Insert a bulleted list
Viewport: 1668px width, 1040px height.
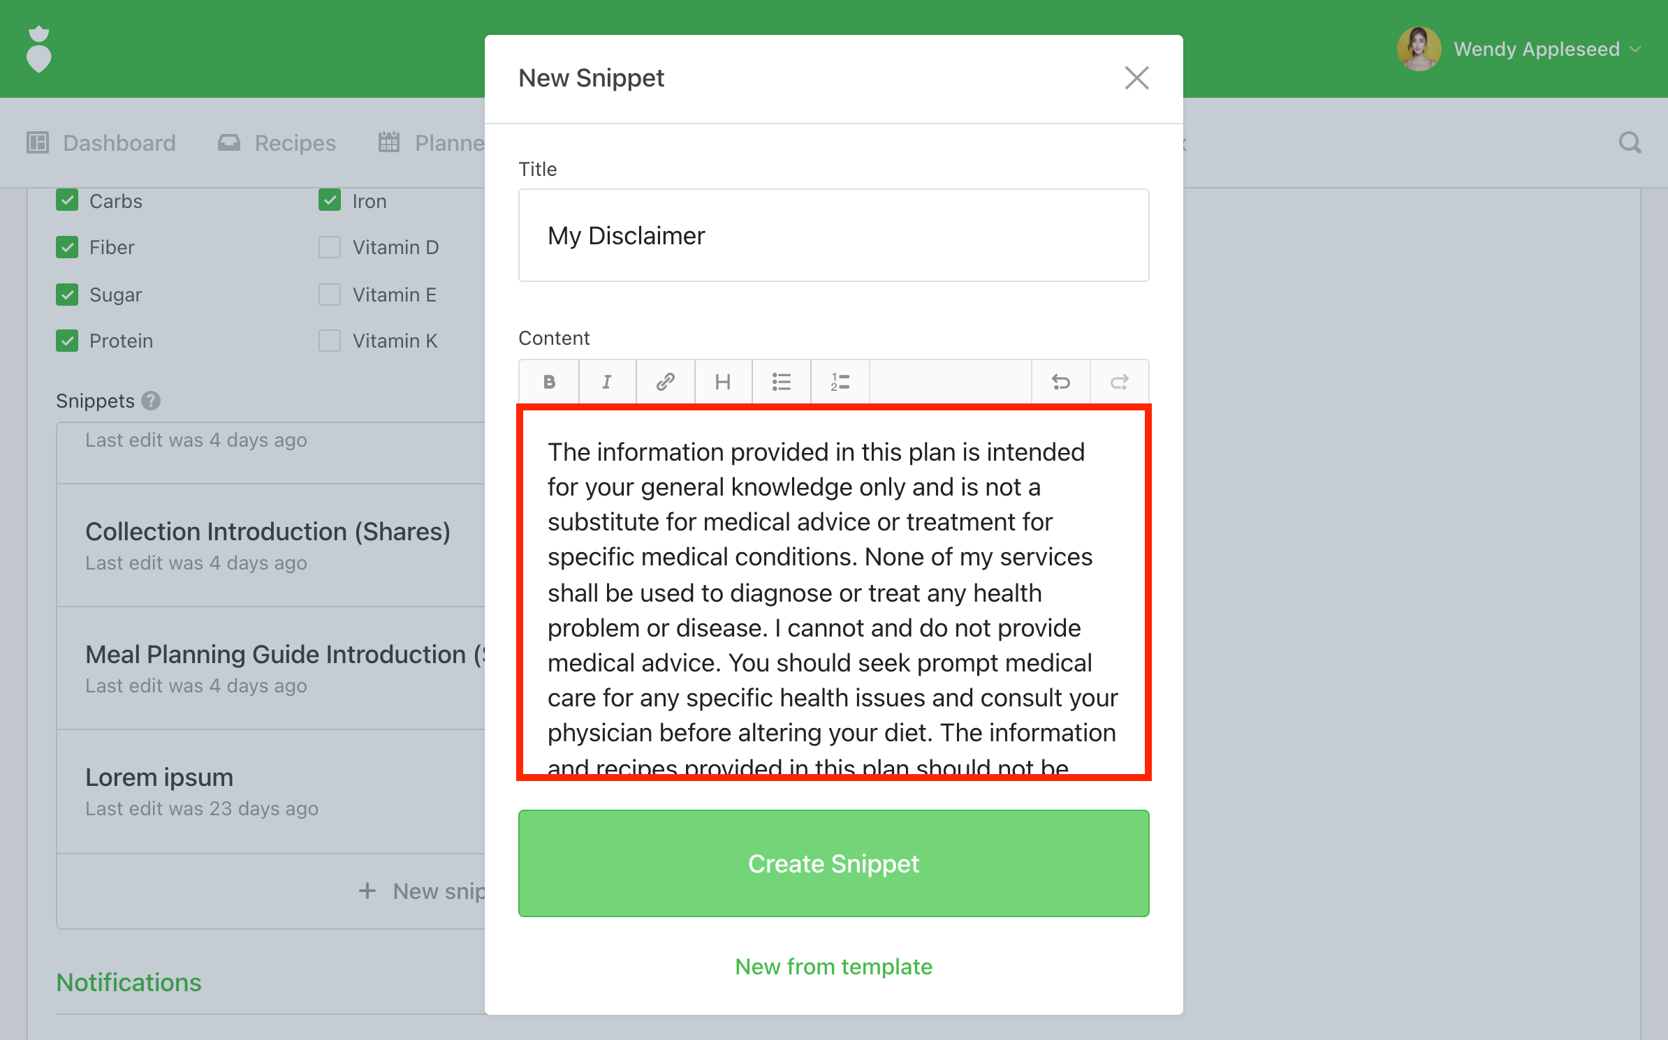[x=781, y=382]
